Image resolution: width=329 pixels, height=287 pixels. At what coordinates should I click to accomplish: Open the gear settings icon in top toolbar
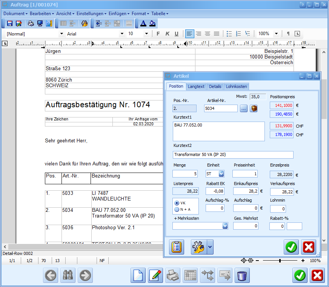pos(85,23)
